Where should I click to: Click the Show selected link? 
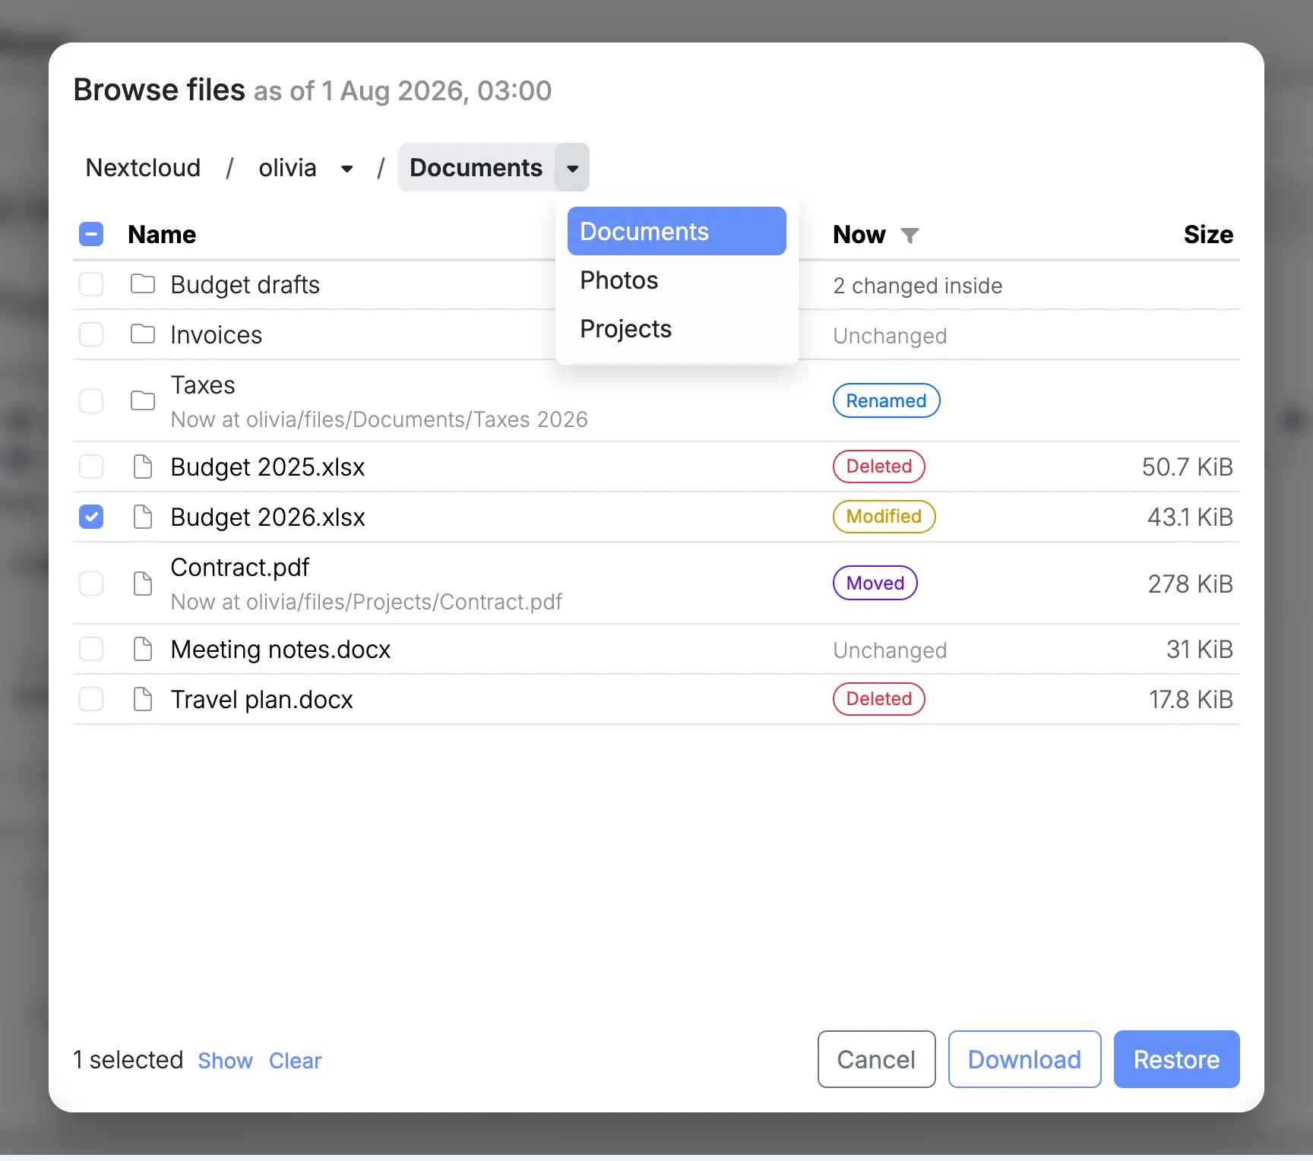pyautogui.click(x=225, y=1061)
